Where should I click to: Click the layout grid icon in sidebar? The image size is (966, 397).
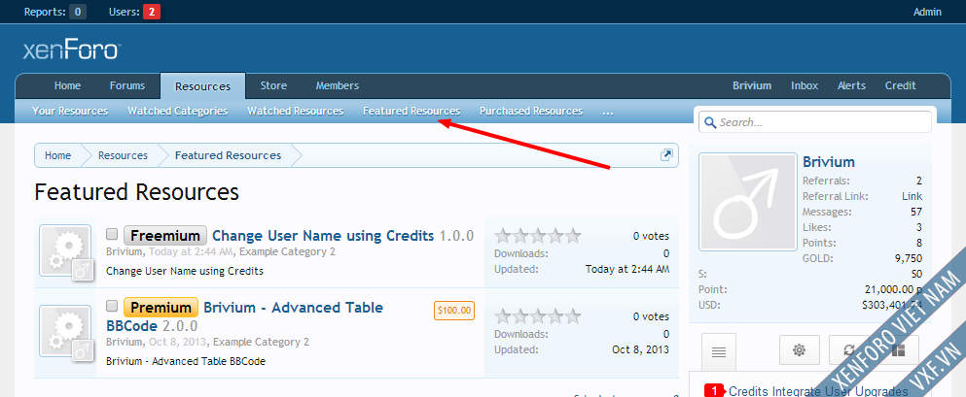(x=899, y=350)
